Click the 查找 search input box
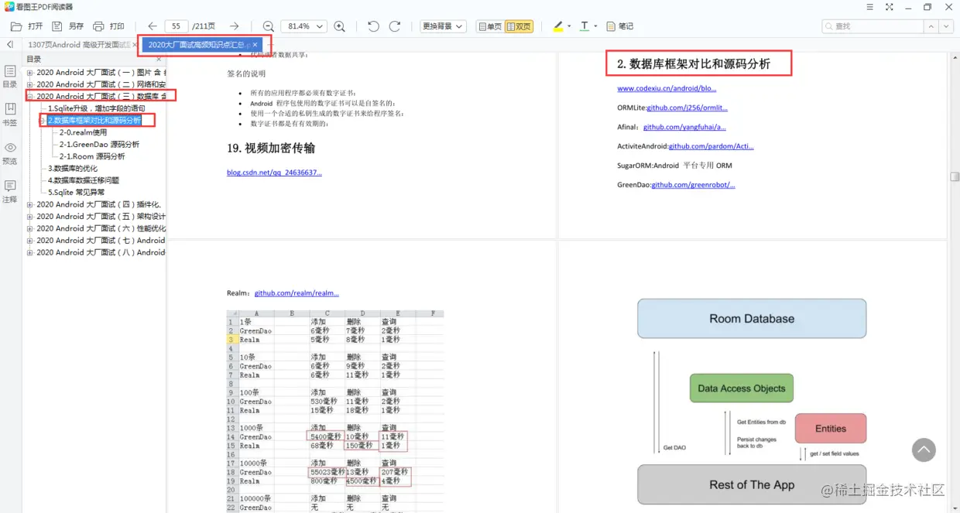Viewport: 960px width, 513px height. [x=873, y=26]
